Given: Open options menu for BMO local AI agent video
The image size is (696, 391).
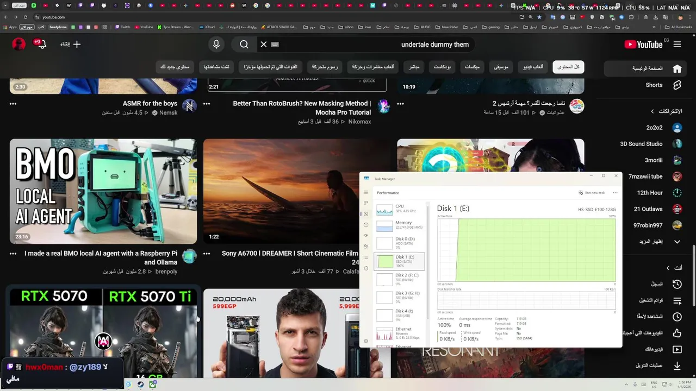Looking at the screenshot, I should tap(13, 254).
